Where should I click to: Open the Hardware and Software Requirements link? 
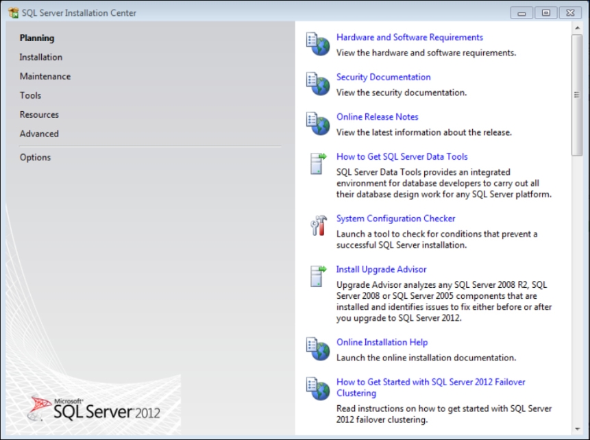(410, 38)
